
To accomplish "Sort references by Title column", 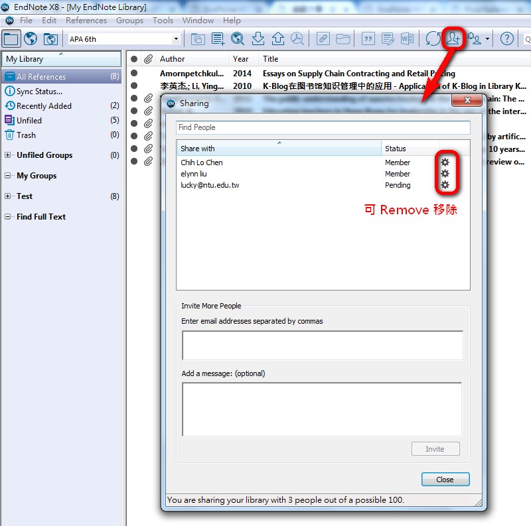I will point(394,59).
